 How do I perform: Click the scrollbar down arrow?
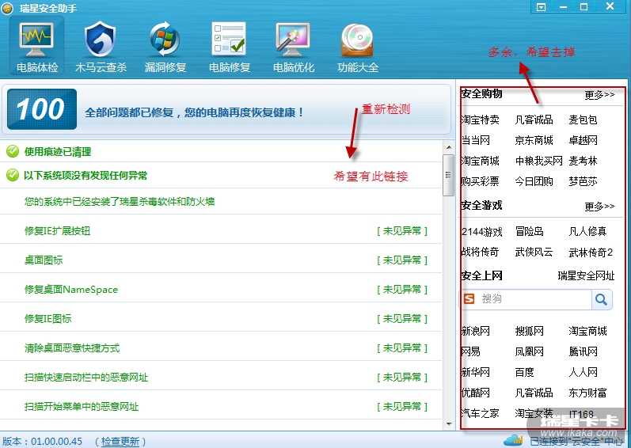click(x=449, y=424)
